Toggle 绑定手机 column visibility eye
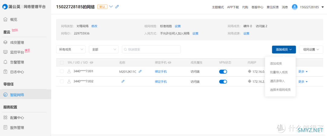 170,63
